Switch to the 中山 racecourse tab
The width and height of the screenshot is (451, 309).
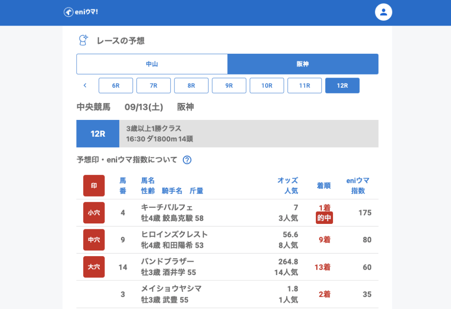152,64
